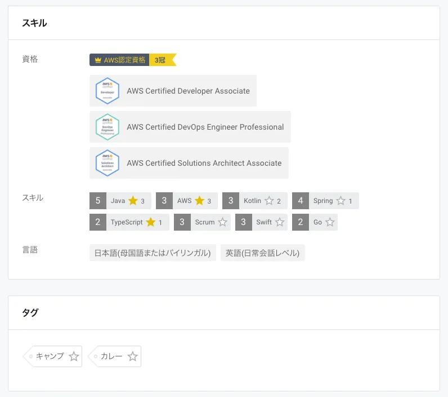Image resolution: width=448 pixels, height=397 pixels.
Task: Star the Spring skill
Action: [341, 201]
